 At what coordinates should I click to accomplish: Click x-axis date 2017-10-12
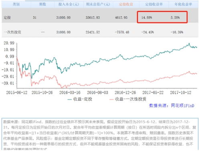[181, 92]
